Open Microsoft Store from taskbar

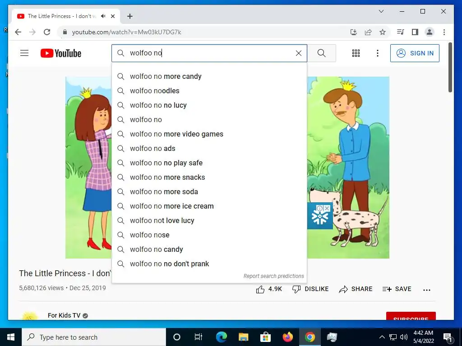coord(265,337)
